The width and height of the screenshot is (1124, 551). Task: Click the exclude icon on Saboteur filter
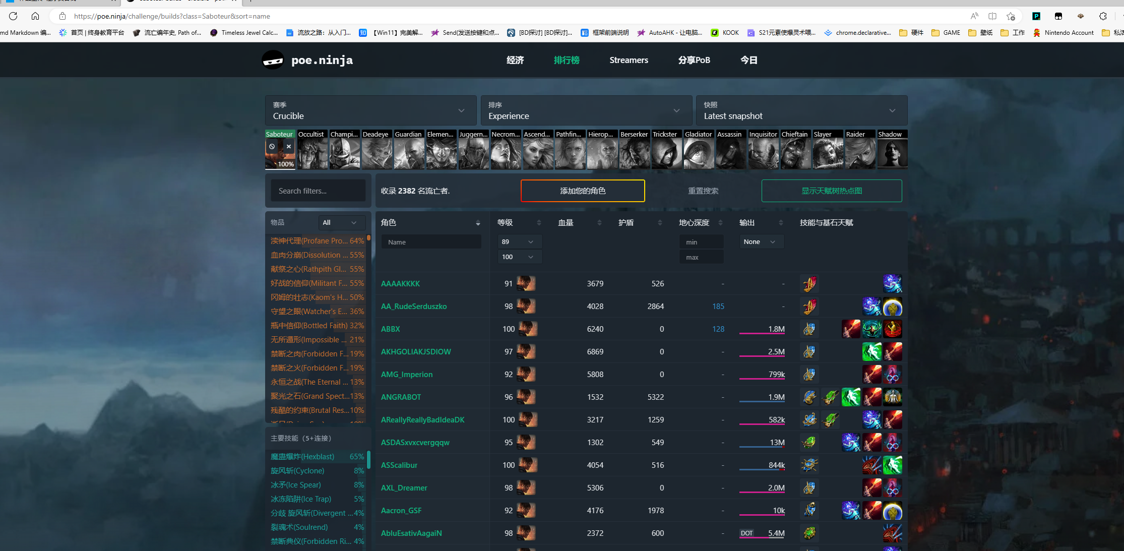click(x=272, y=146)
